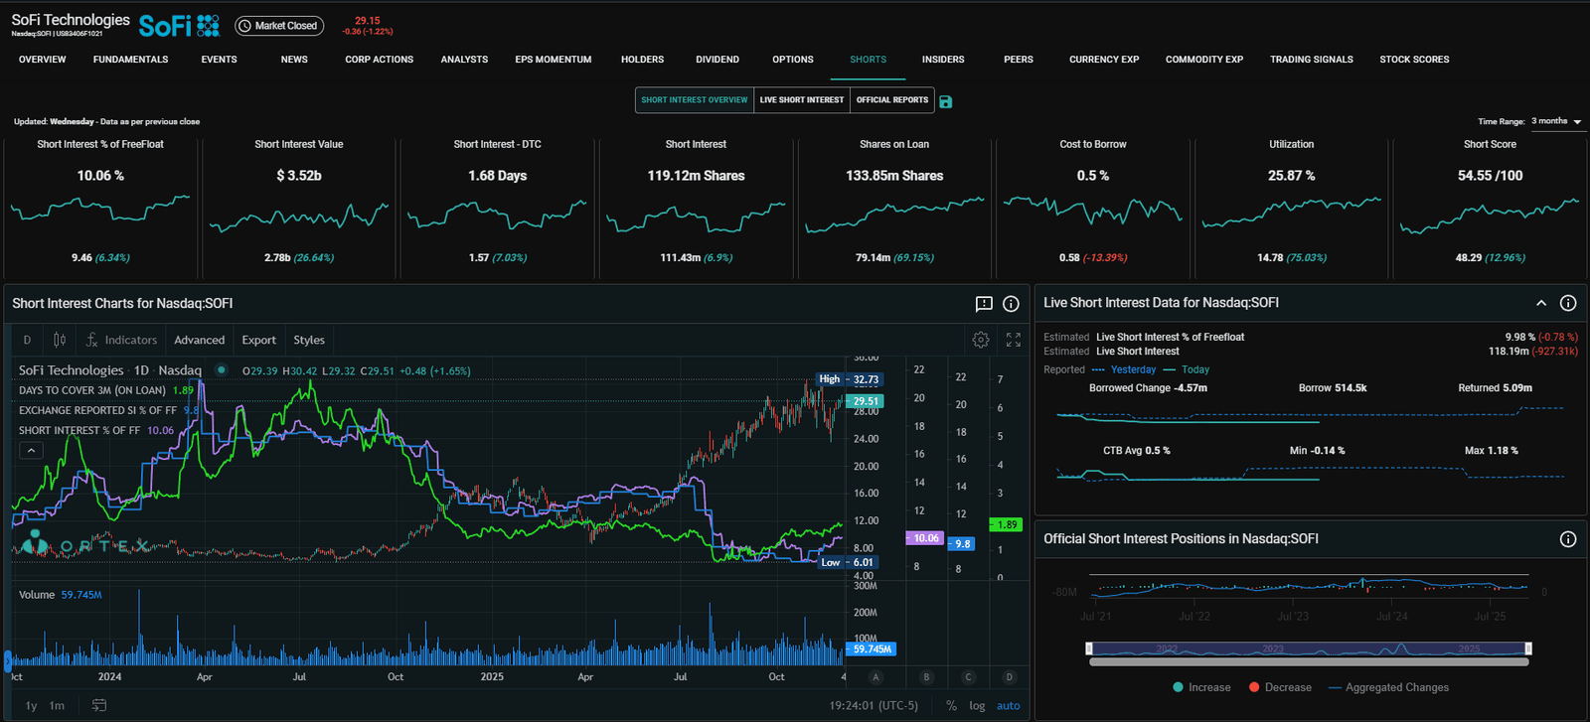The width and height of the screenshot is (1590, 722).
Task: Click the Export button in chart toolbar
Action: (x=258, y=340)
